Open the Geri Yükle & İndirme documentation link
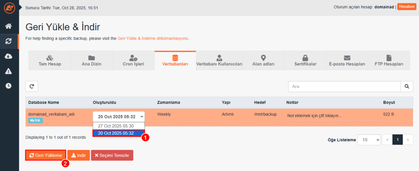Viewport: 419px width, 171px height. [x=153, y=38]
